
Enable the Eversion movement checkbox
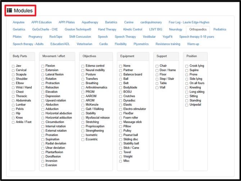43,166
